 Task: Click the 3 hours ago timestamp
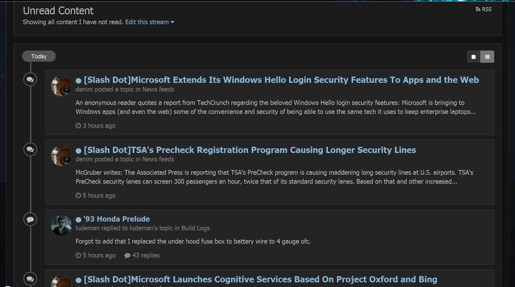[96, 126]
